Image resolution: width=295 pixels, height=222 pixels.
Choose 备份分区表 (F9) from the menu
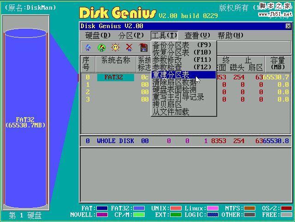click(x=183, y=45)
